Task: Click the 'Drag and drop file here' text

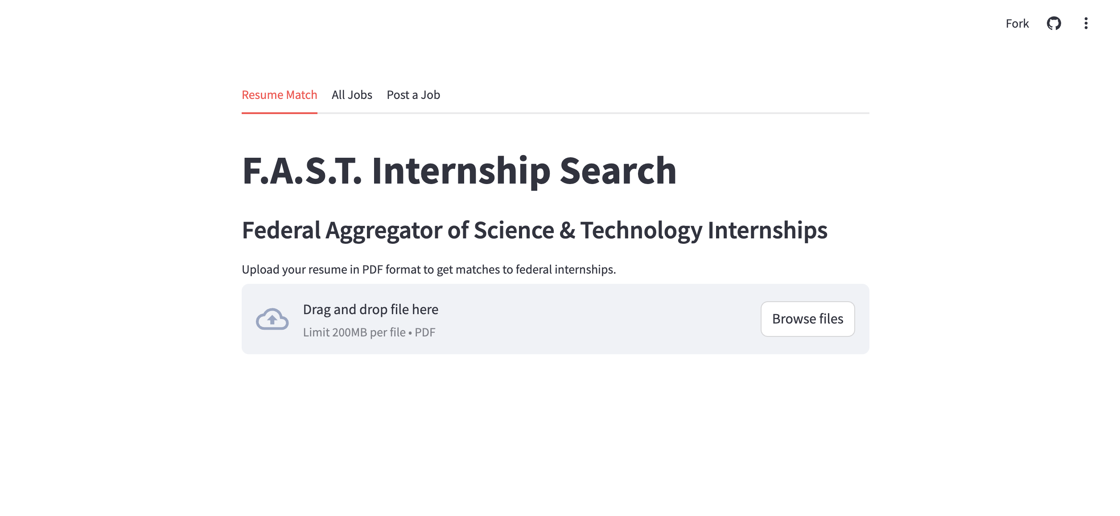Action: tap(371, 309)
